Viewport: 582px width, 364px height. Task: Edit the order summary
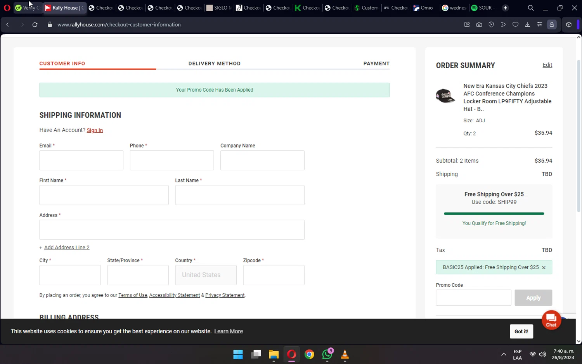(x=547, y=65)
